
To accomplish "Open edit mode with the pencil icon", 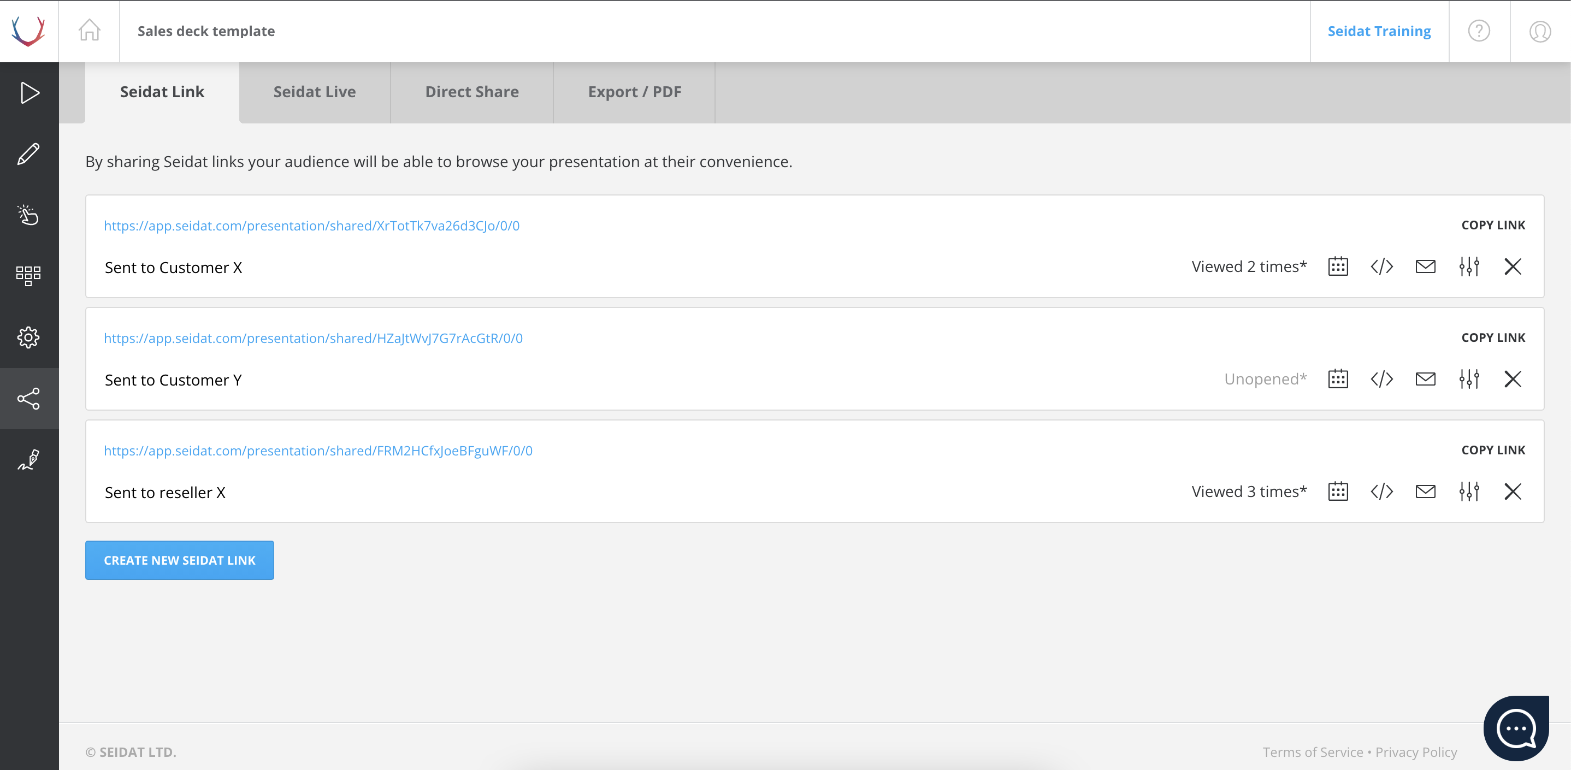I will tap(28, 153).
